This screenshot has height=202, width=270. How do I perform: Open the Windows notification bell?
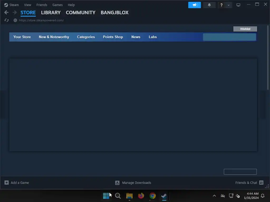263,196
